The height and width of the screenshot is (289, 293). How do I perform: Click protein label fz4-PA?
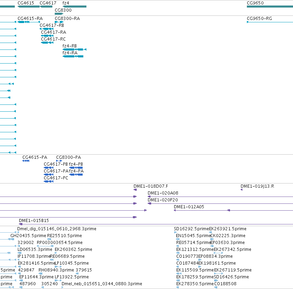(x=76, y=171)
